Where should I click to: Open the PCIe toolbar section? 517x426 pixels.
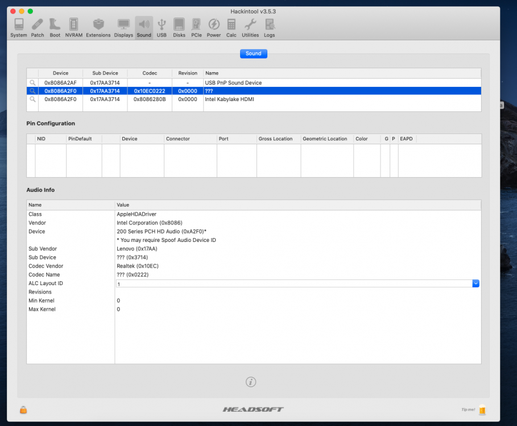(x=196, y=28)
